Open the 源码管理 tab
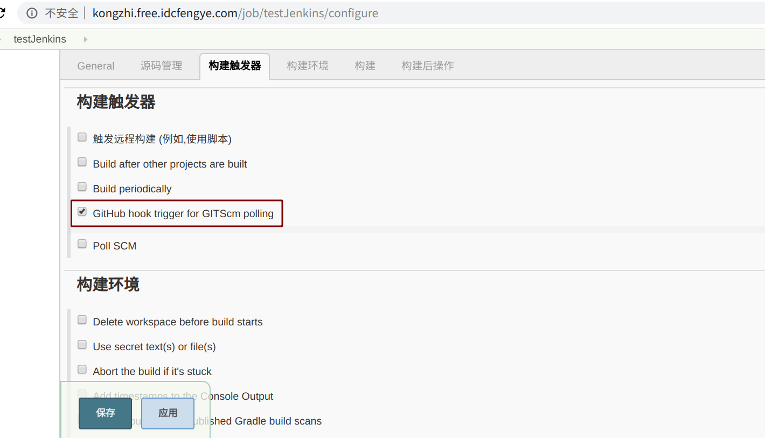 point(162,66)
